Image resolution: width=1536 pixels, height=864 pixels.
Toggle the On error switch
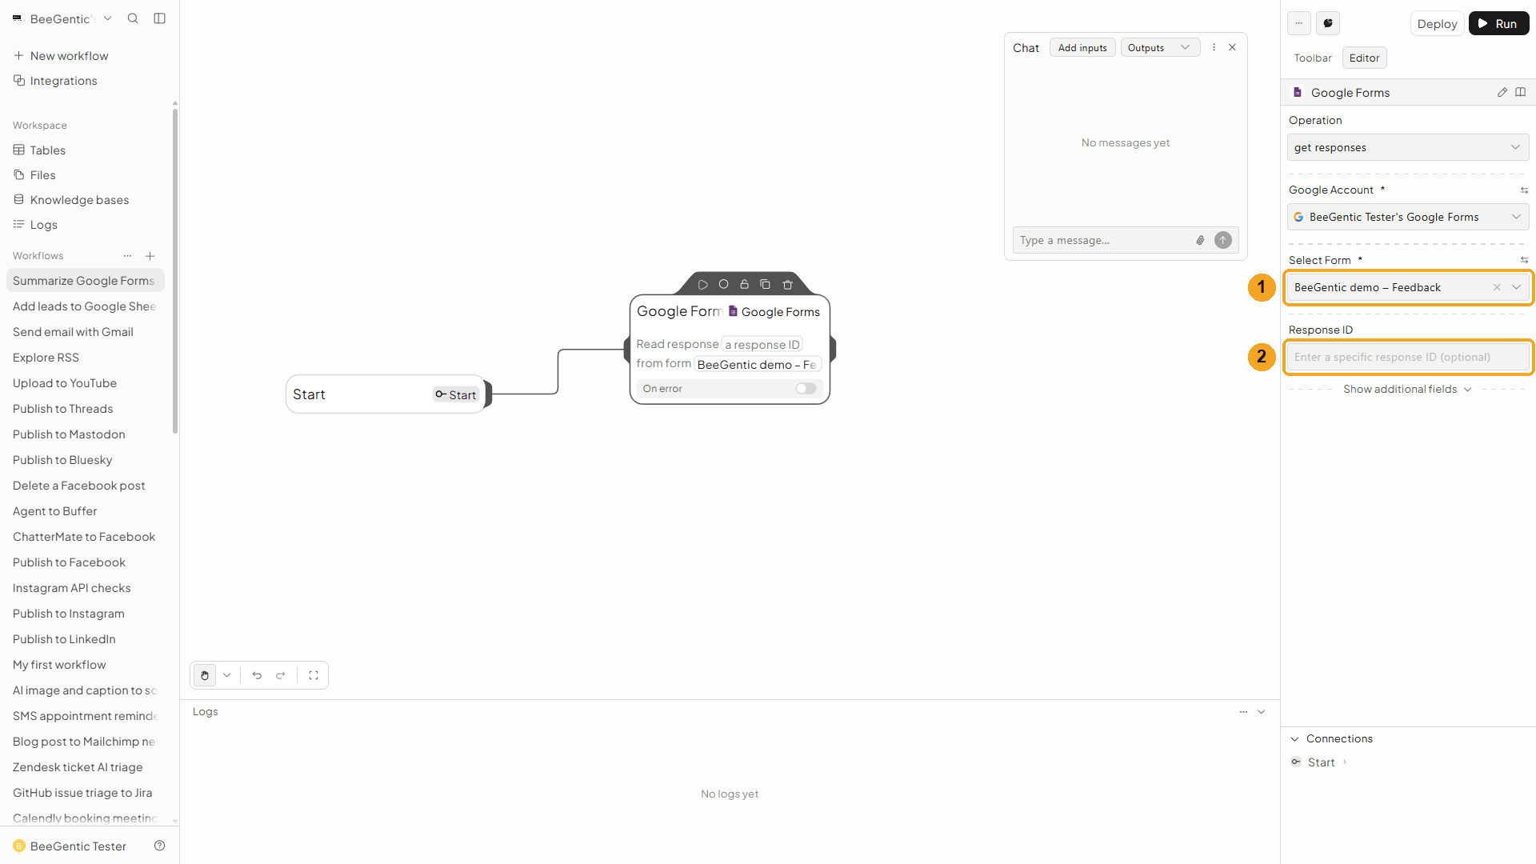806,389
